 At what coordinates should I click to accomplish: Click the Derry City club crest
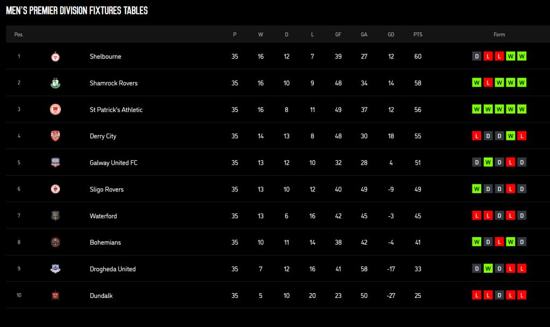click(x=55, y=136)
